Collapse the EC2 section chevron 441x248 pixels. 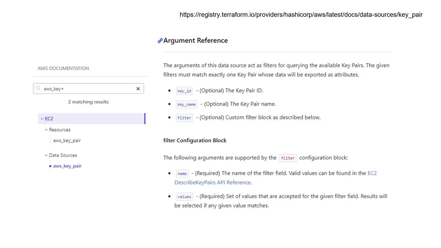click(42, 118)
